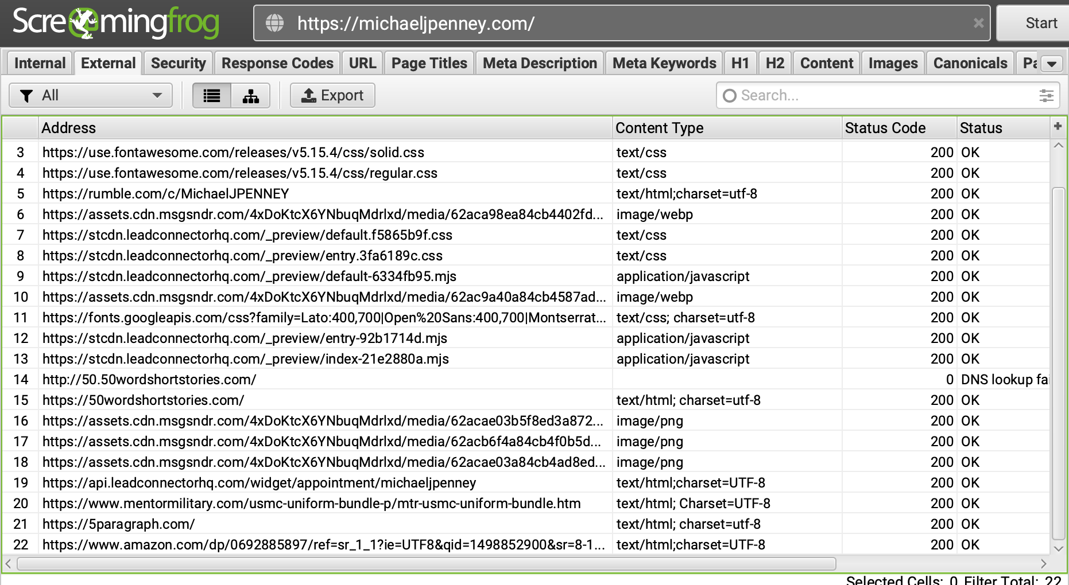Switch to the H2 tab

(x=774, y=63)
